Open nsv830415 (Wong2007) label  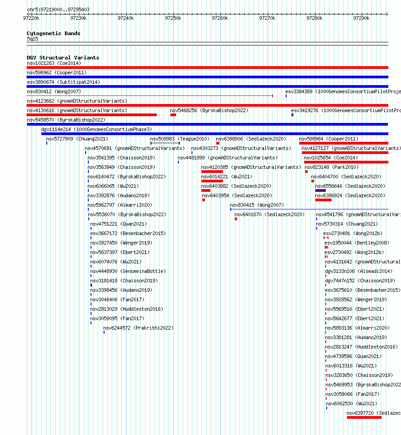(257, 205)
